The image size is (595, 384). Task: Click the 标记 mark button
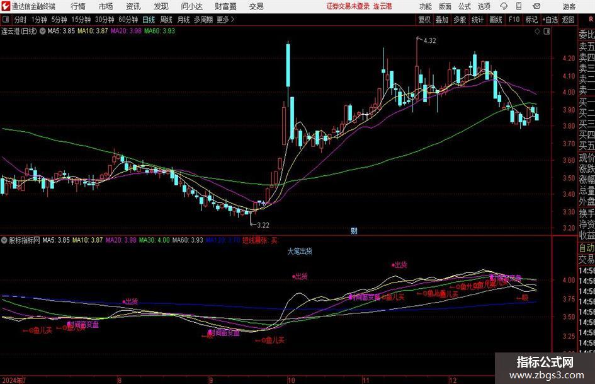click(531, 20)
